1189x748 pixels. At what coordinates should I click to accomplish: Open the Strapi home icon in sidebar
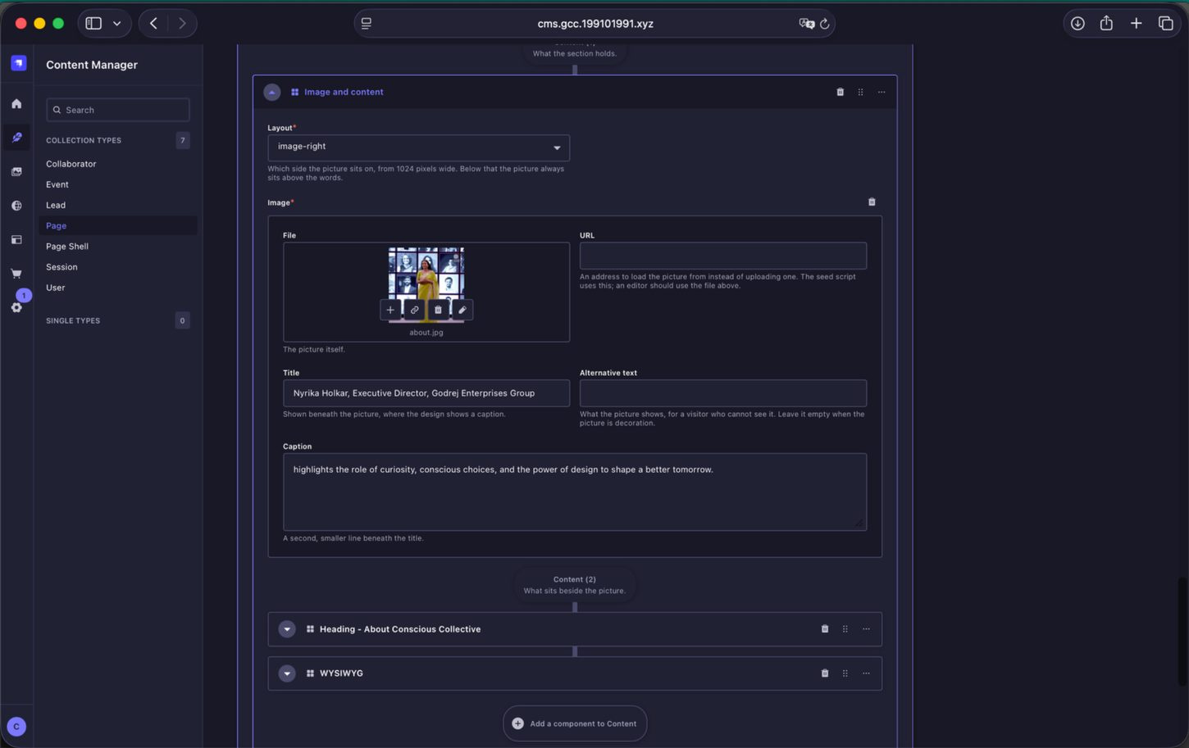pyautogui.click(x=16, y=104)
